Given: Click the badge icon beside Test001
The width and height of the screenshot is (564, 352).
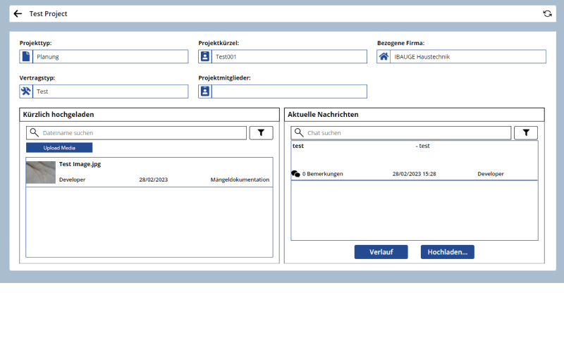Looking at the screenshot, I should point(205,56).
